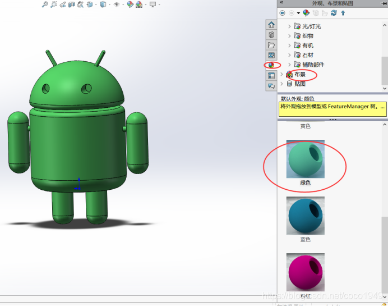Expand the 织物 folder chevron

pos(289,36)
